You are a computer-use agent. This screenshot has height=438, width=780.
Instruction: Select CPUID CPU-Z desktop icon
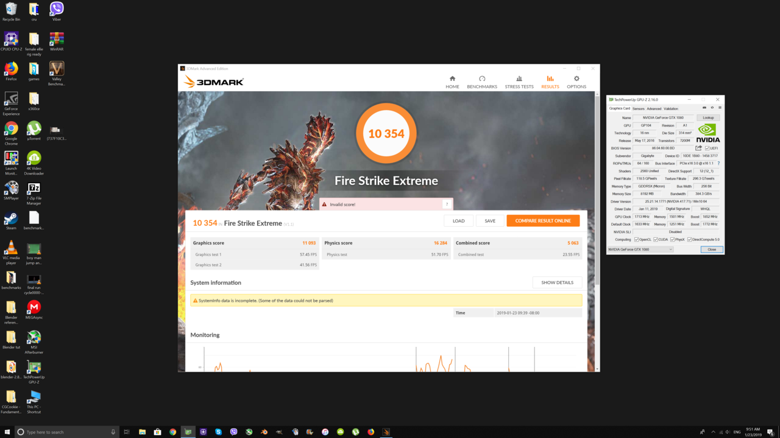pos(11,42)
